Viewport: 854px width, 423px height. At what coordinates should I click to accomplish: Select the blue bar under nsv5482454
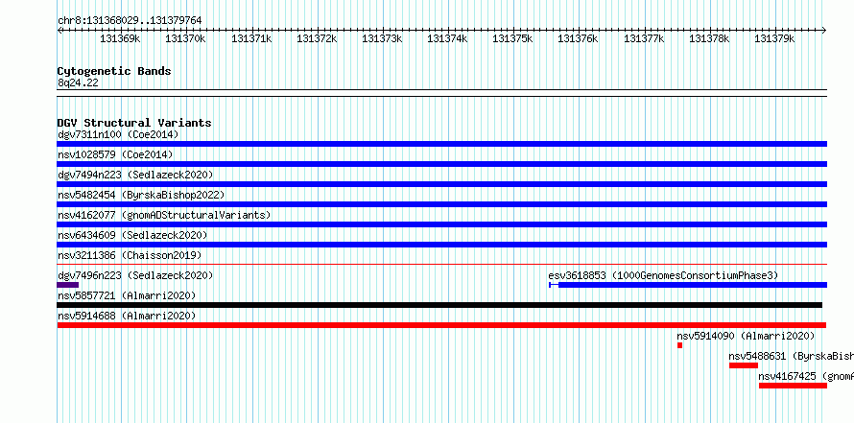(x=441, y=204)
